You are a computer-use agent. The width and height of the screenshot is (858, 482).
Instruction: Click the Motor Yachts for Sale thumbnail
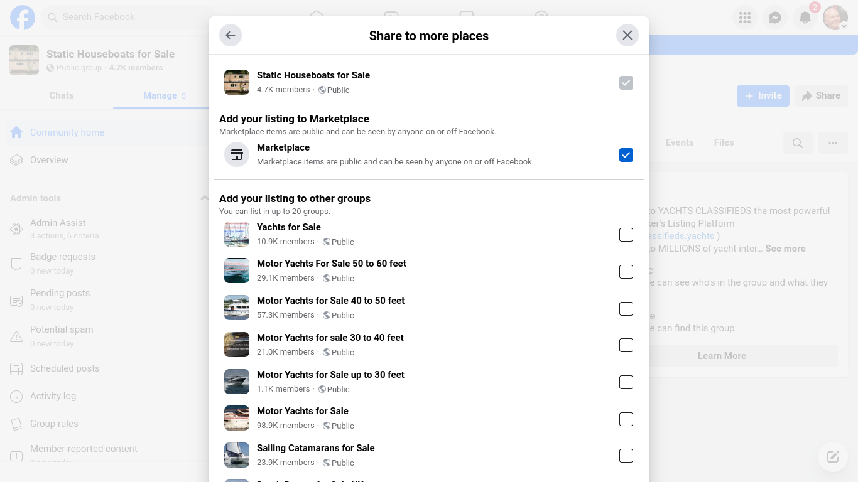237,418
